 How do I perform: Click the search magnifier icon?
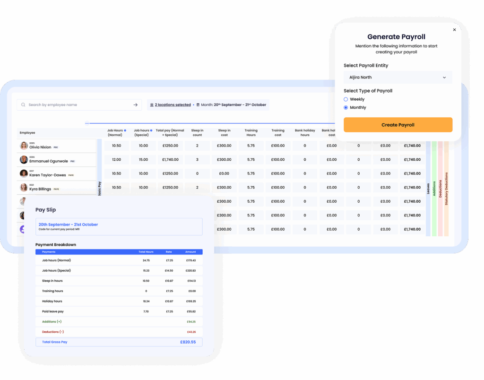[x=23, y=105]
